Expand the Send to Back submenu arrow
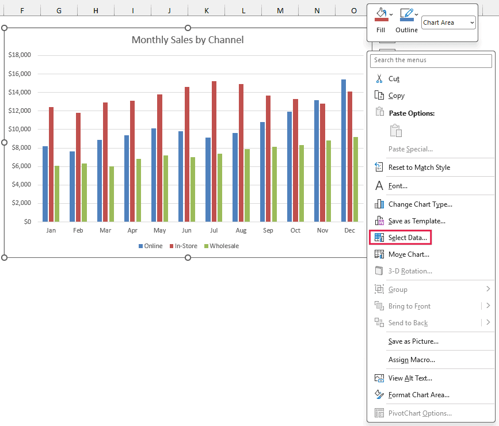 [x=488, y=322]
